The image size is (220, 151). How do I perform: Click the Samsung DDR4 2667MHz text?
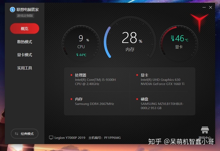click(x=94, y=104)
